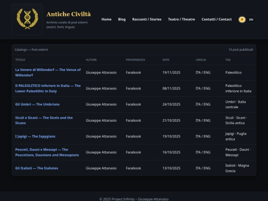Click the TITOLO column header
This screenshot has height=201, width=268.
[20, 60]
